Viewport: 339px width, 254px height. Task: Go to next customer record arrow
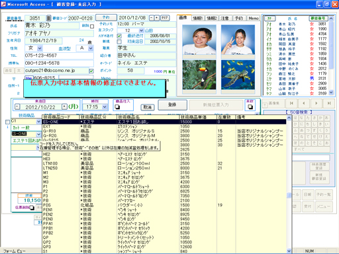(x=316, y=103)
